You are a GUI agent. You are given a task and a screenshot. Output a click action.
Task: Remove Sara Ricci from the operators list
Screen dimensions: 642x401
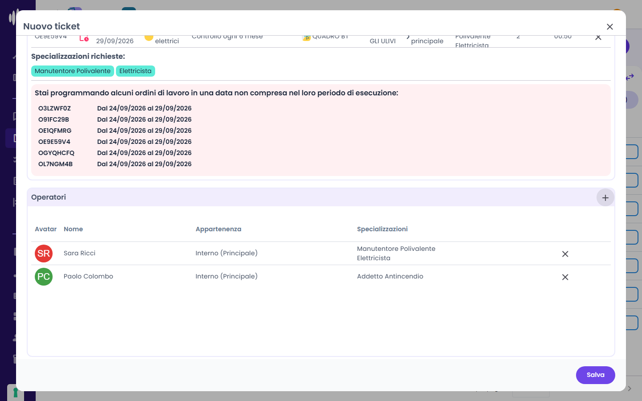tap(565, 254)
